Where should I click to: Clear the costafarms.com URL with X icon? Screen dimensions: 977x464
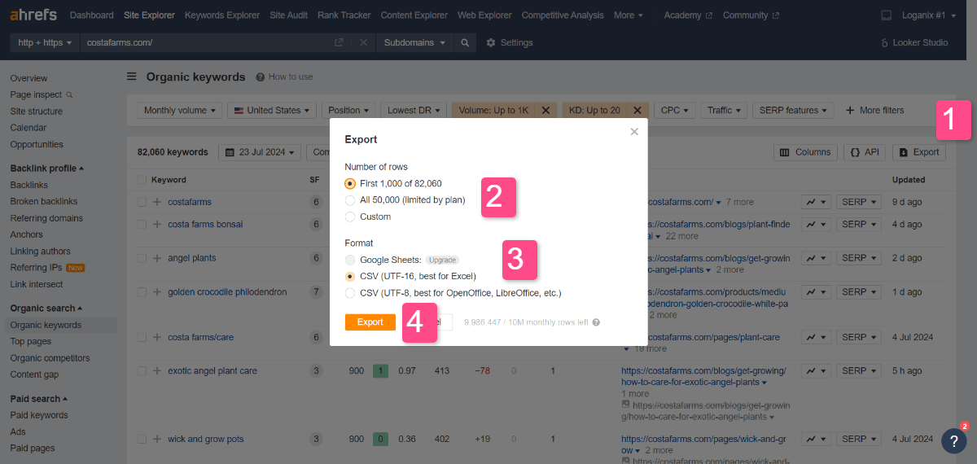[363, 42]
